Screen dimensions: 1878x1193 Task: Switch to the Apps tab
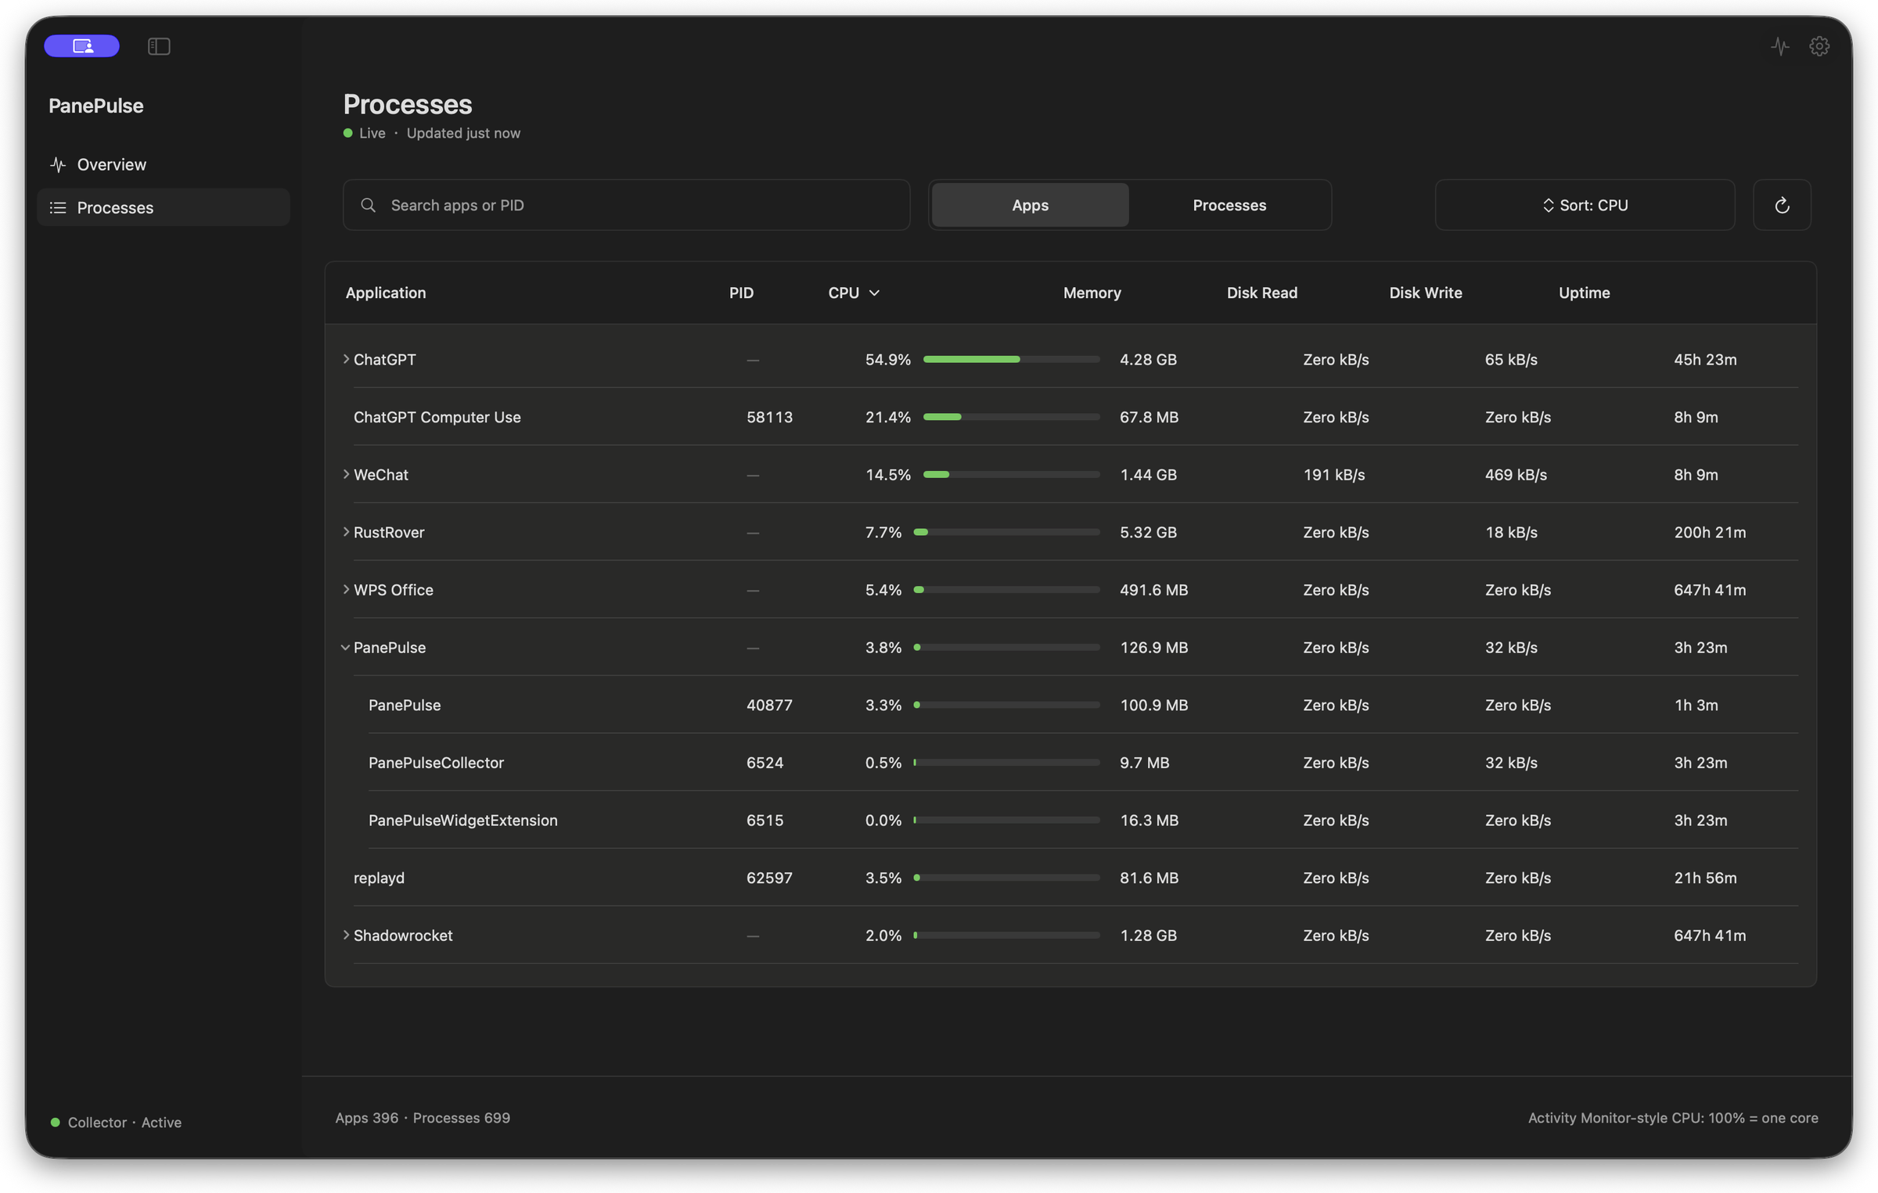1030,205
